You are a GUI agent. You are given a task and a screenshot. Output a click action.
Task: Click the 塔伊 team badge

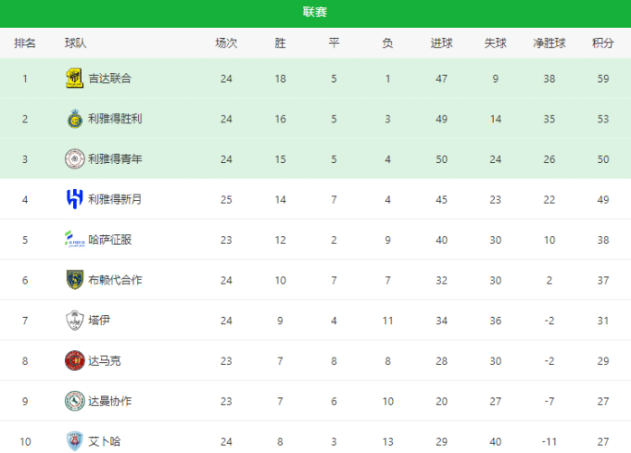[75, 321]
